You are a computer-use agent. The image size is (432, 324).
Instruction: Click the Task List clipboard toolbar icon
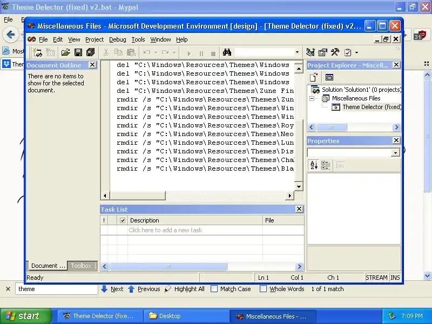point(348,52)
